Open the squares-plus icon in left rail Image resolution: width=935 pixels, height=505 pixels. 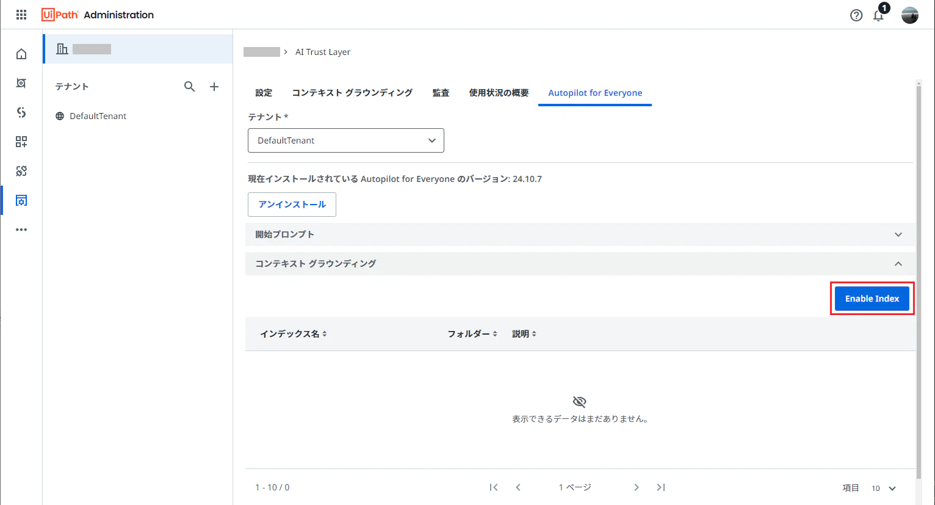point(21,142)
